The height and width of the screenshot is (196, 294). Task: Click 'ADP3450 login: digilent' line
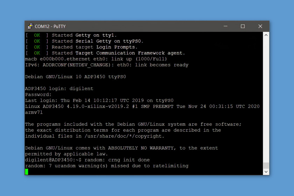coord(59,89)
